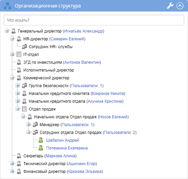Click Потемкина Екатерина's user avatar icon
This screenshot has width=188, height=179.
click(41, 148)
